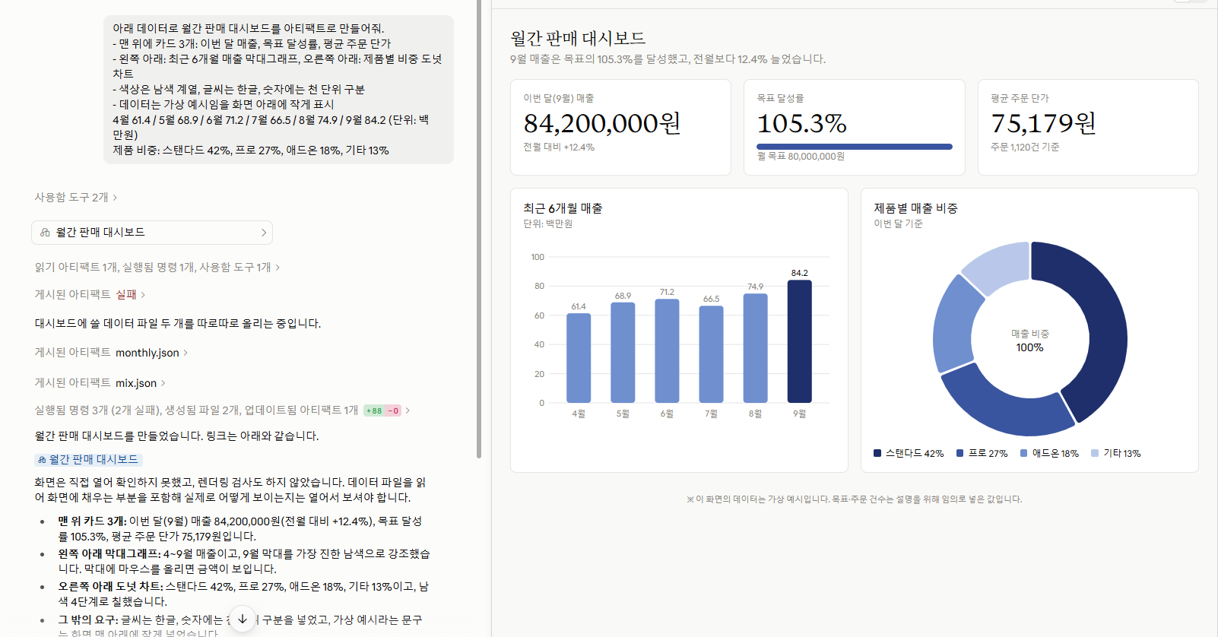Click the small icon in the 월간 판매 대시보드 link chip

(x=42, y=460)
